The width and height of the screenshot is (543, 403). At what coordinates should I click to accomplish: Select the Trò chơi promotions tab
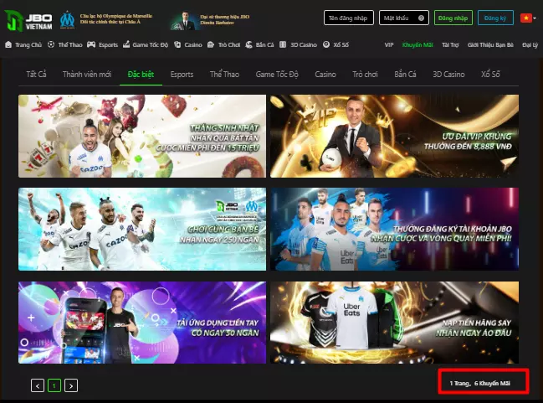coord(365,75)
